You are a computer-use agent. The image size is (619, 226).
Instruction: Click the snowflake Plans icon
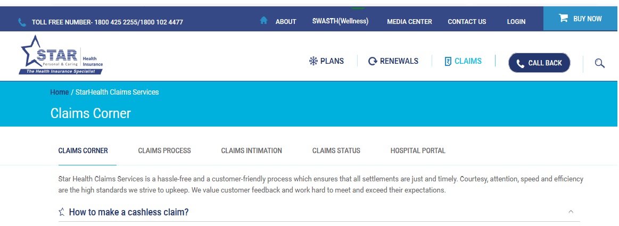coord(313,61)
